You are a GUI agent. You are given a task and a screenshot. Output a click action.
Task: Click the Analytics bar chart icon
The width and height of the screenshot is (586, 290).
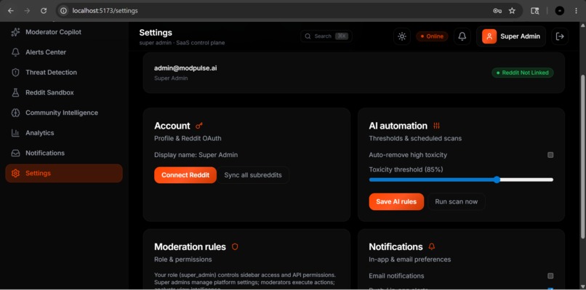coord(15,133)
